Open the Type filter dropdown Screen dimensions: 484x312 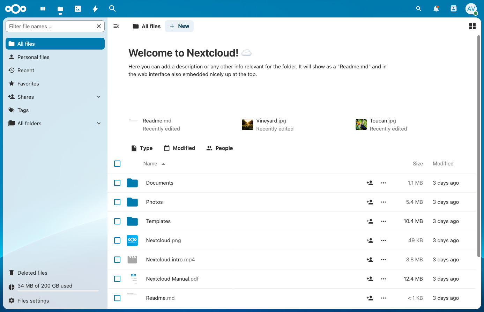(x=142, y=148)
